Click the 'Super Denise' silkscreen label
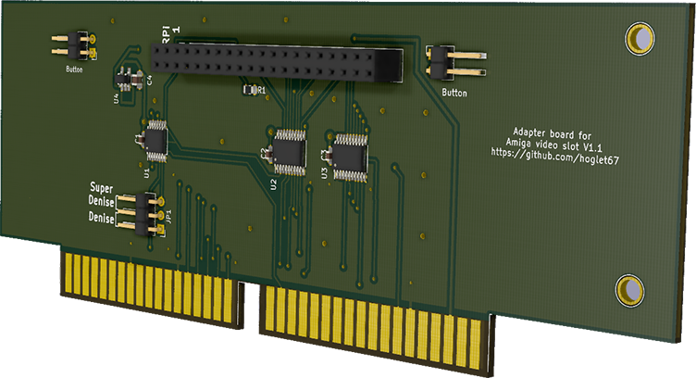The image size is (696, 378). (101, 195)
